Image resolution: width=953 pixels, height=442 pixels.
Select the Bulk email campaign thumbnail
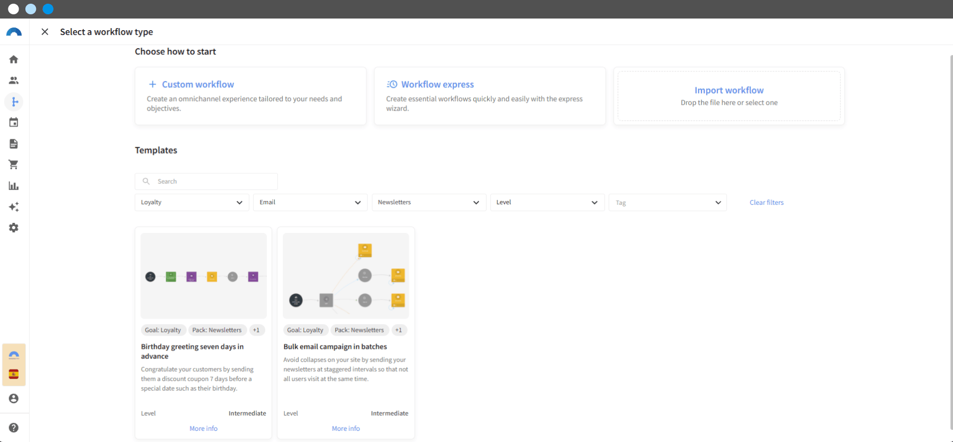click(346, 276)
